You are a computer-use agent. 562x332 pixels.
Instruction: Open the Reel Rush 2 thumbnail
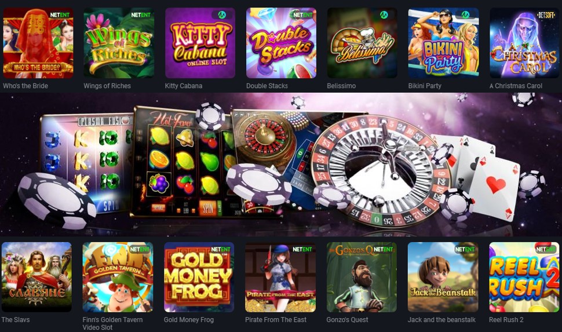point(524,277)
